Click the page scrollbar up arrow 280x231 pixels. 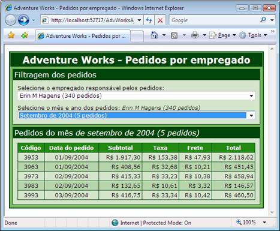pyautogui.click(x=272, y=49)
